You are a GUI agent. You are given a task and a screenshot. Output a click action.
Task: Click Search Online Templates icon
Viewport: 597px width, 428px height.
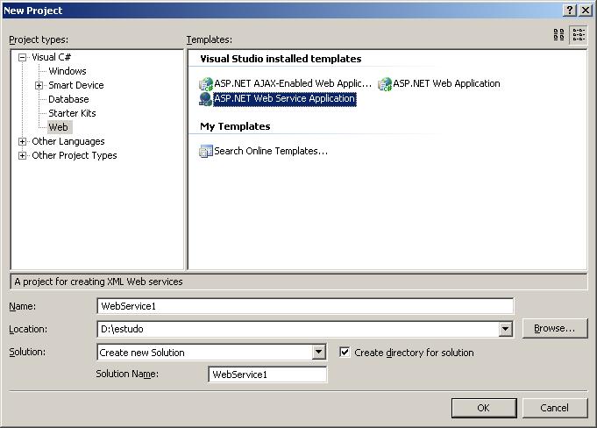tap(206, 151)
